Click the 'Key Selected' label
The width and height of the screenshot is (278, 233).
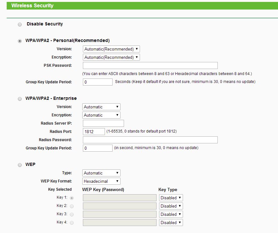tap(60, 189)
